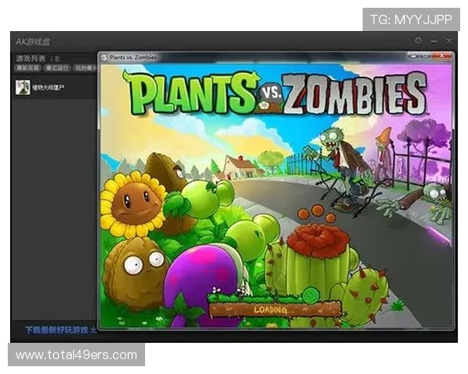Minimize the AK游戏盒 launcher window
Viewport: 468px width, 374px height.
coord(434,41)
